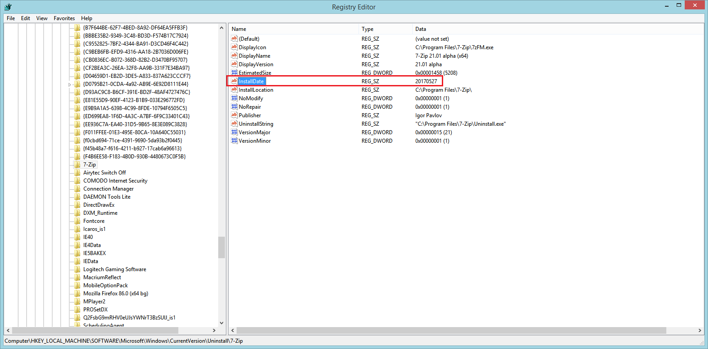Open the File menu
Viewport: 708px width, 349px height.
[x=11, y=18]
